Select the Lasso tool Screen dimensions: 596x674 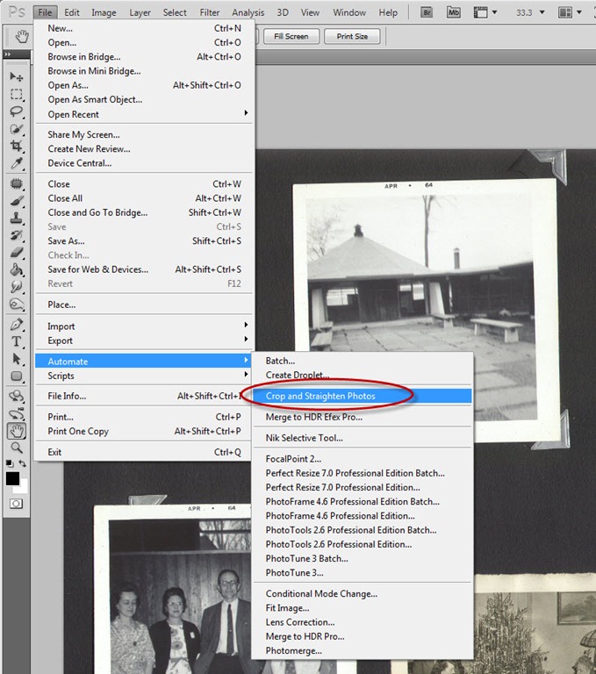click(x=17, y=111)
